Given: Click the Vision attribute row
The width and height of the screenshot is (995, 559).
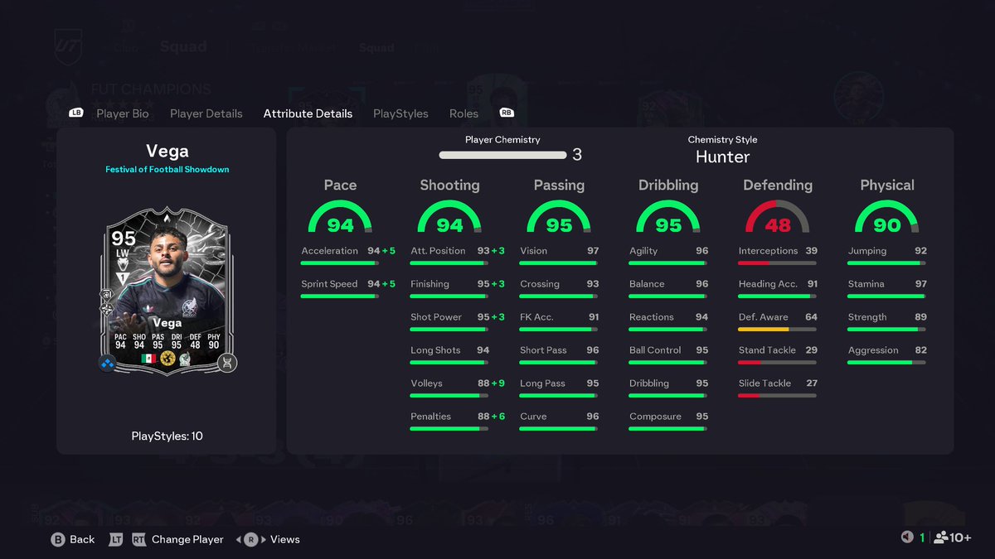Looking at the screenshot, I should coord(559,254).
